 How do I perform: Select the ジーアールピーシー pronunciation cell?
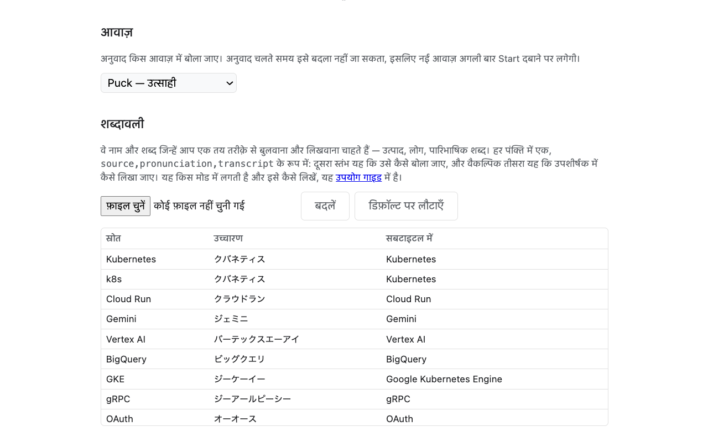click(295, 399)
